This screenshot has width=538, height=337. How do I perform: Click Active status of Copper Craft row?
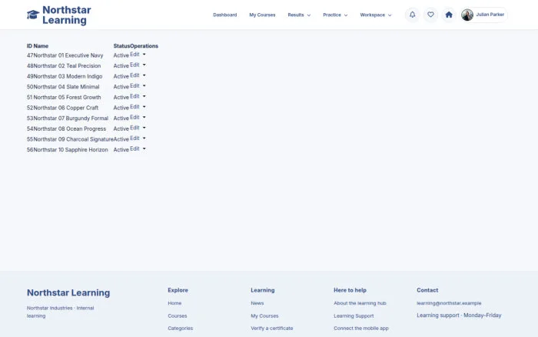[x=121, y=108]
